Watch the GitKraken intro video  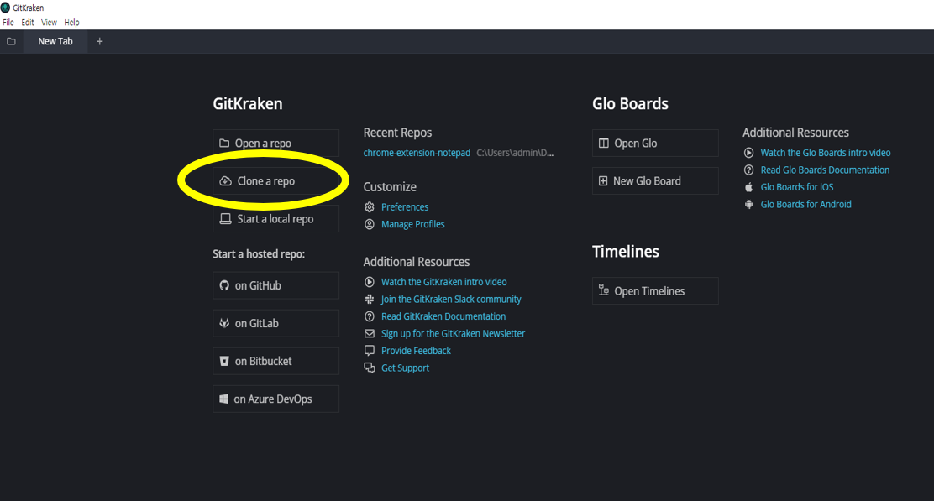pos(443,282)
